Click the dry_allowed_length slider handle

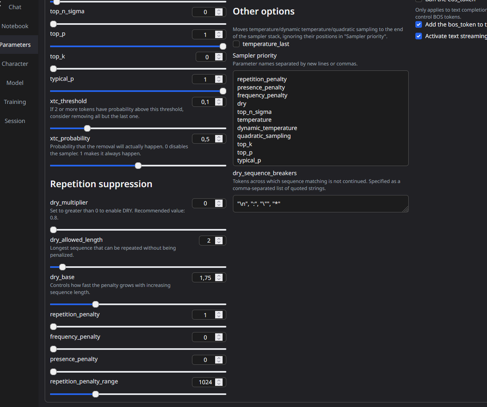pyautogui.click(x=62, y=267)
